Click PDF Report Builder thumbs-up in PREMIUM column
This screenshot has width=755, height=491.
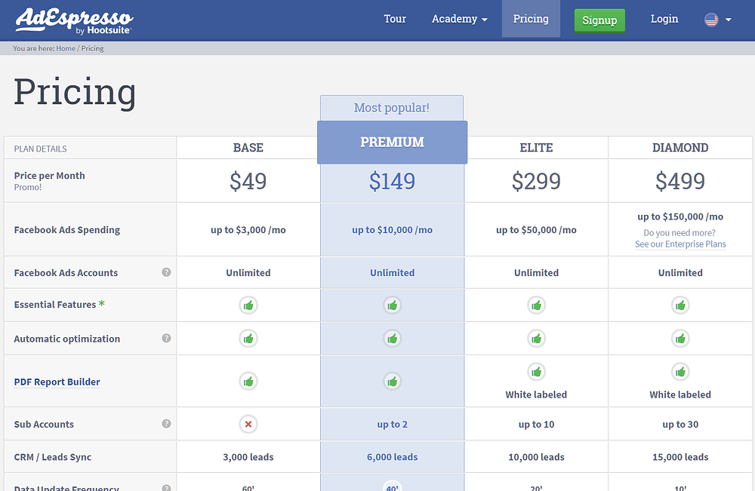pos(392,382)
